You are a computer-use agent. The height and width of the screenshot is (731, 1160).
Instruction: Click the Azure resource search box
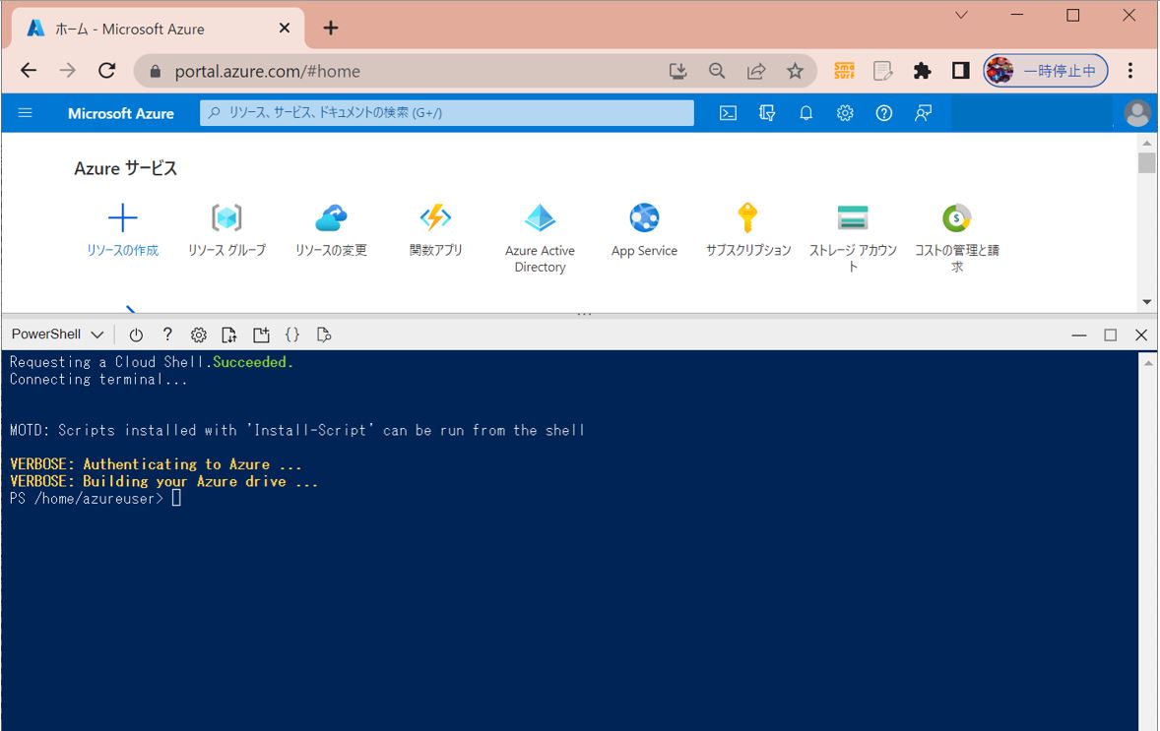point(447,113)
